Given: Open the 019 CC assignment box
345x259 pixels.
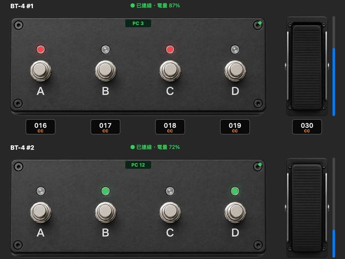Looking at the screenshot, I should (235, 127).
